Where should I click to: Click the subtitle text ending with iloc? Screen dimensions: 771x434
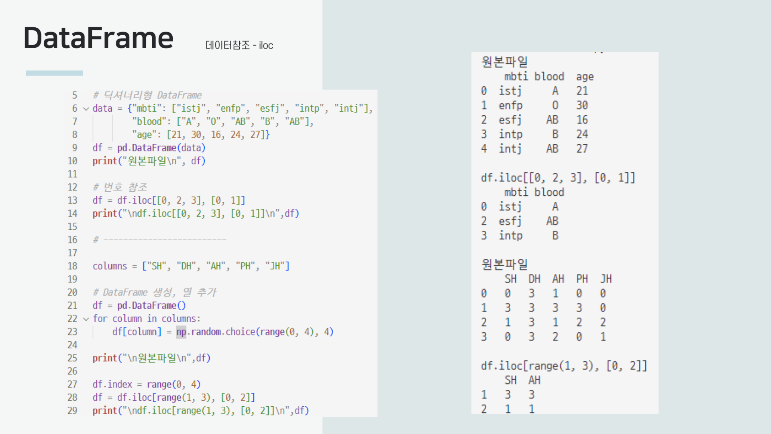pyautogui.click(x=239, y=45)
